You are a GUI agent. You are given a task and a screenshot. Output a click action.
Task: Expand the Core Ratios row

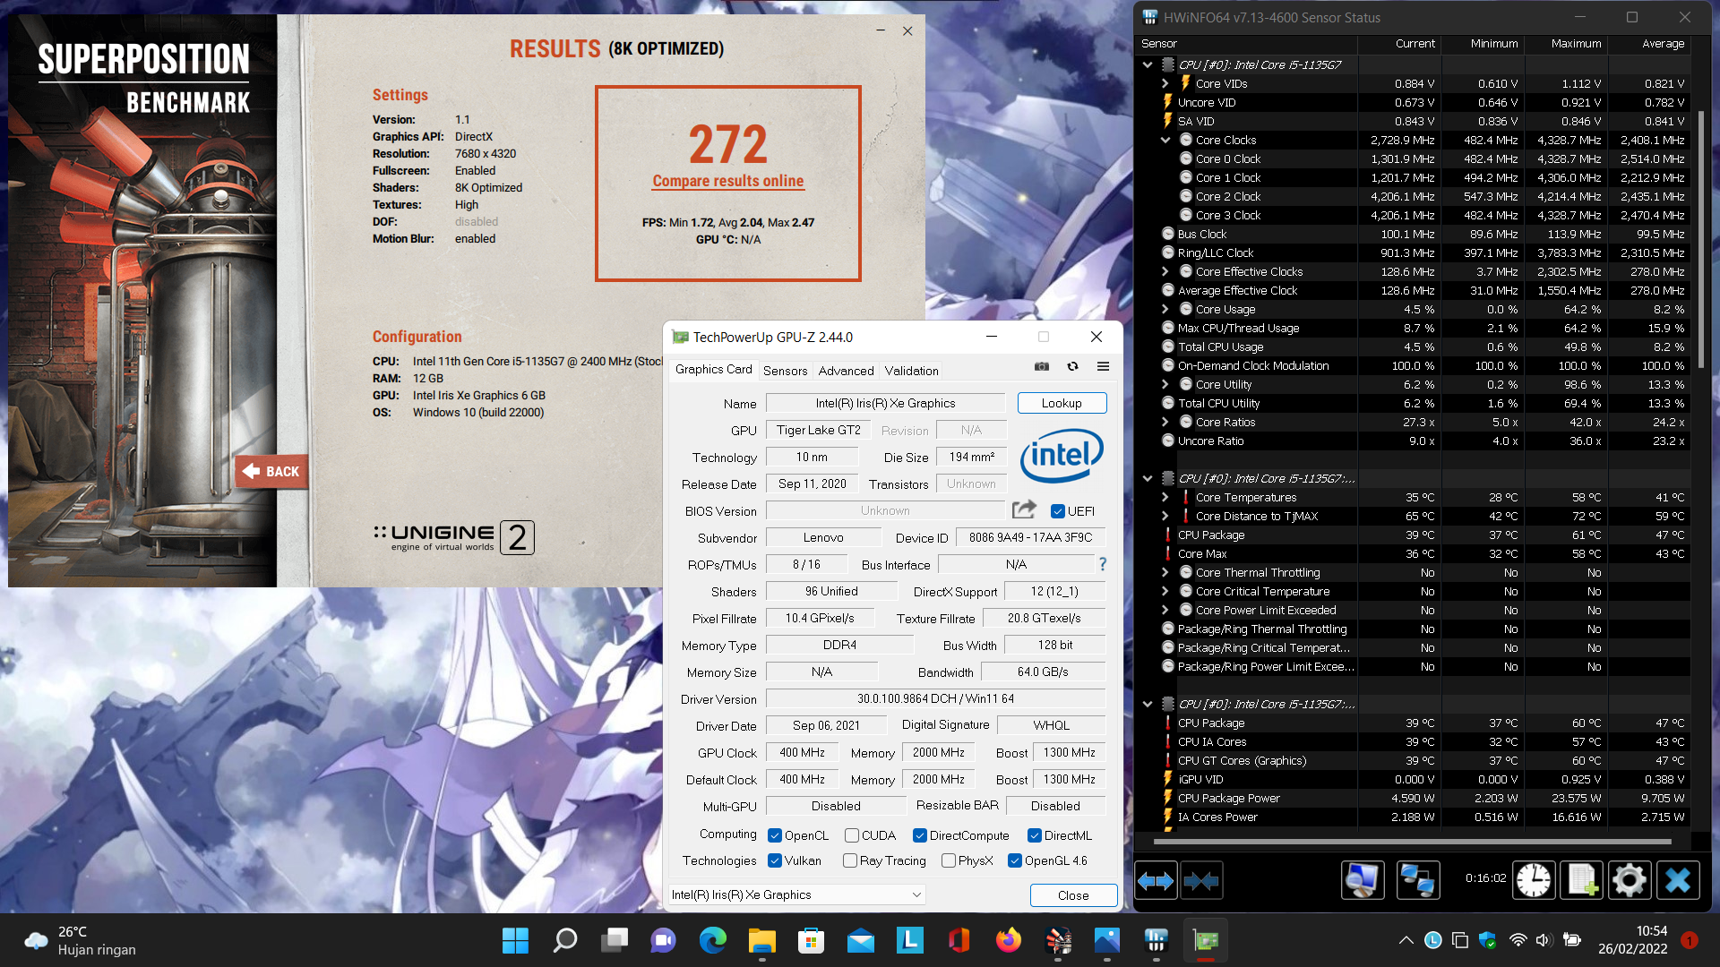pyautogui.click(x=1165, y=422)
